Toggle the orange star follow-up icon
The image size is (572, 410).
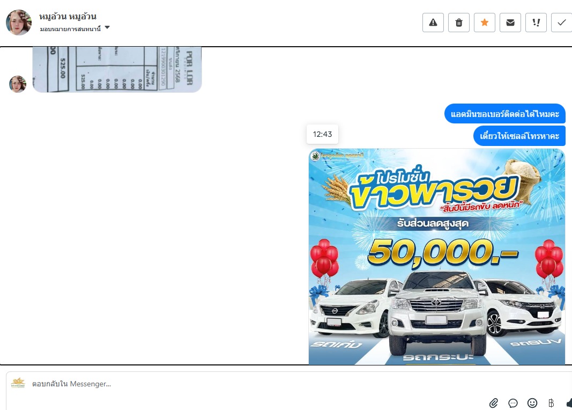(485, 23)
